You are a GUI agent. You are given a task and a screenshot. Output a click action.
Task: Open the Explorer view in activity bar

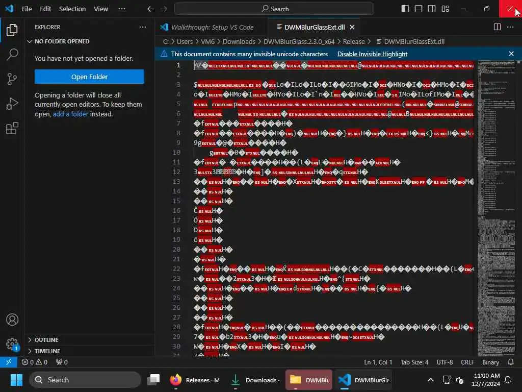(x=12, y=30)
